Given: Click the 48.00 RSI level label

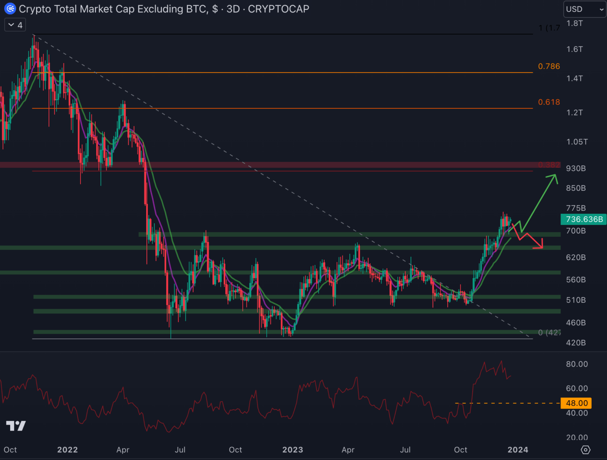Looking at the screenshot, I should (x=577, y=403).
